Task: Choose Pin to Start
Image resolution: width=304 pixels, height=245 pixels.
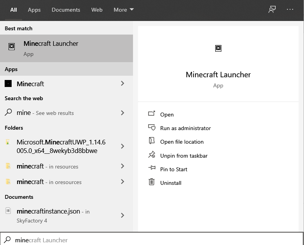Action: pyautogui.click(x=174, y=169)
